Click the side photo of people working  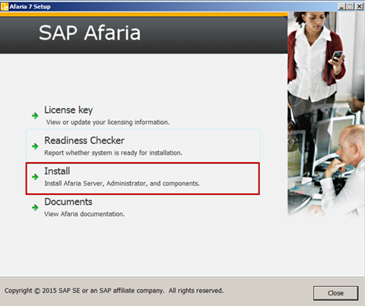pyautogui.click(x=326, y=114)
